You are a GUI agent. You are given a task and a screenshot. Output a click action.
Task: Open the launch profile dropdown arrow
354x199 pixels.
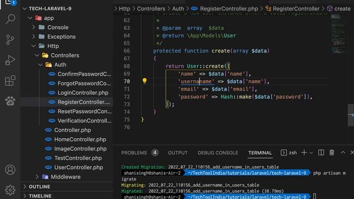click(311, 153)
